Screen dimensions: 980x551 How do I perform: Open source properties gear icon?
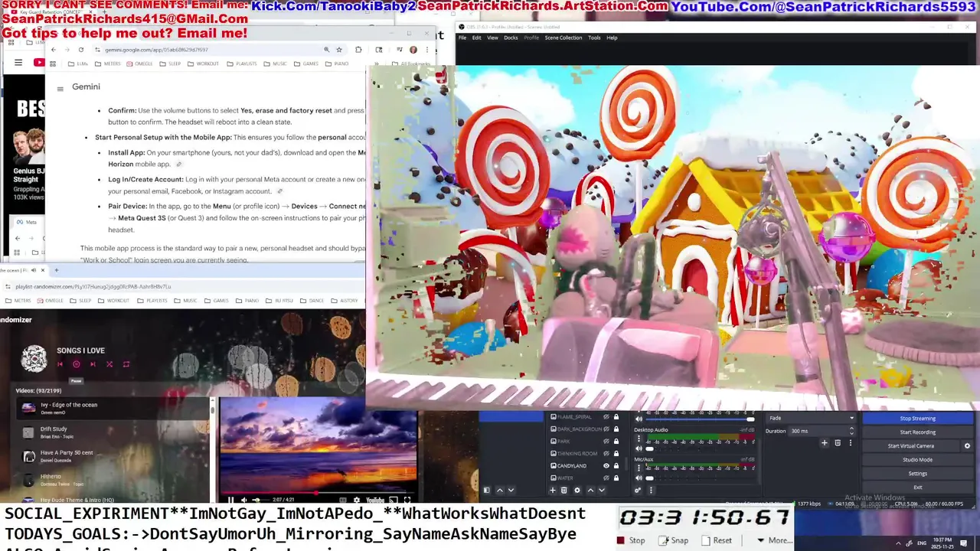point(577,491)
